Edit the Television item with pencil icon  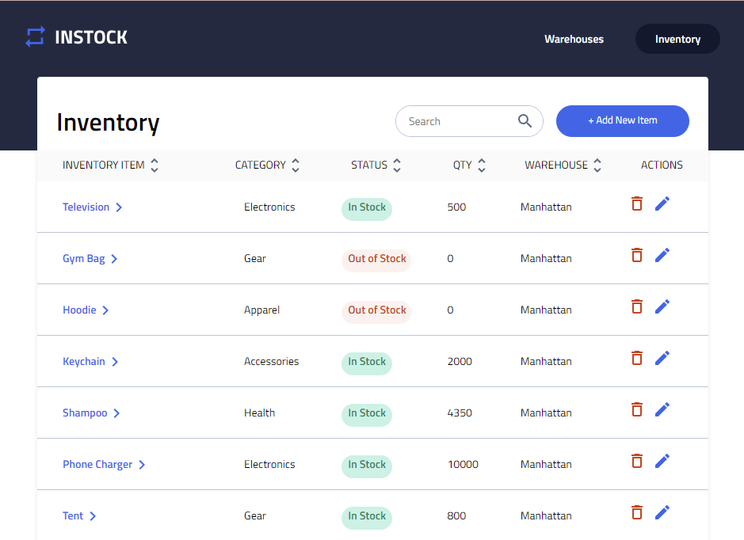[662, 203]
